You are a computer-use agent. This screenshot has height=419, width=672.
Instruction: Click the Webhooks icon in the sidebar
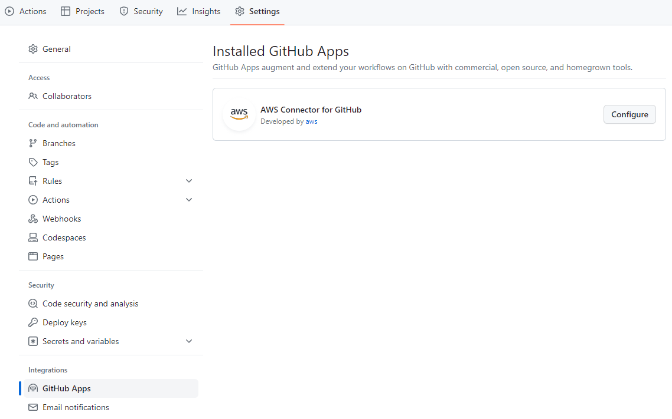[x=33, y=219]
